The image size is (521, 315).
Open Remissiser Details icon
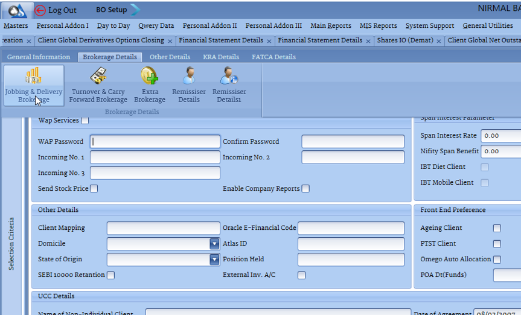(x=189, y=77)
